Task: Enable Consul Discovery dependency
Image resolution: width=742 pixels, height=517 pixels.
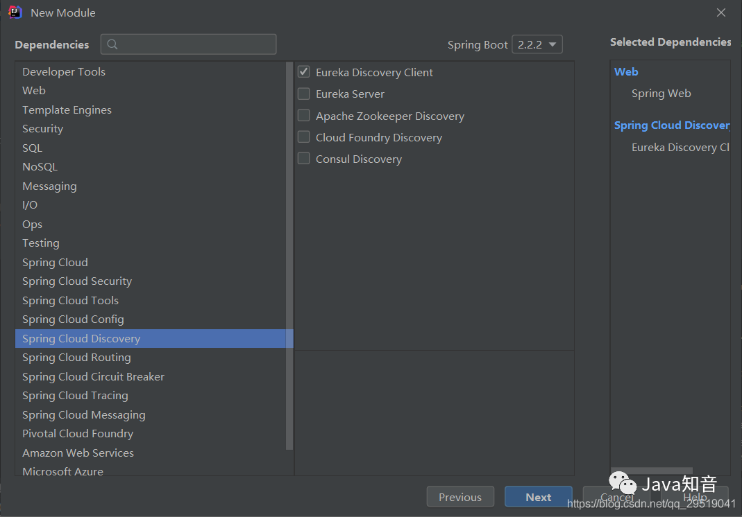Action: 304,159
